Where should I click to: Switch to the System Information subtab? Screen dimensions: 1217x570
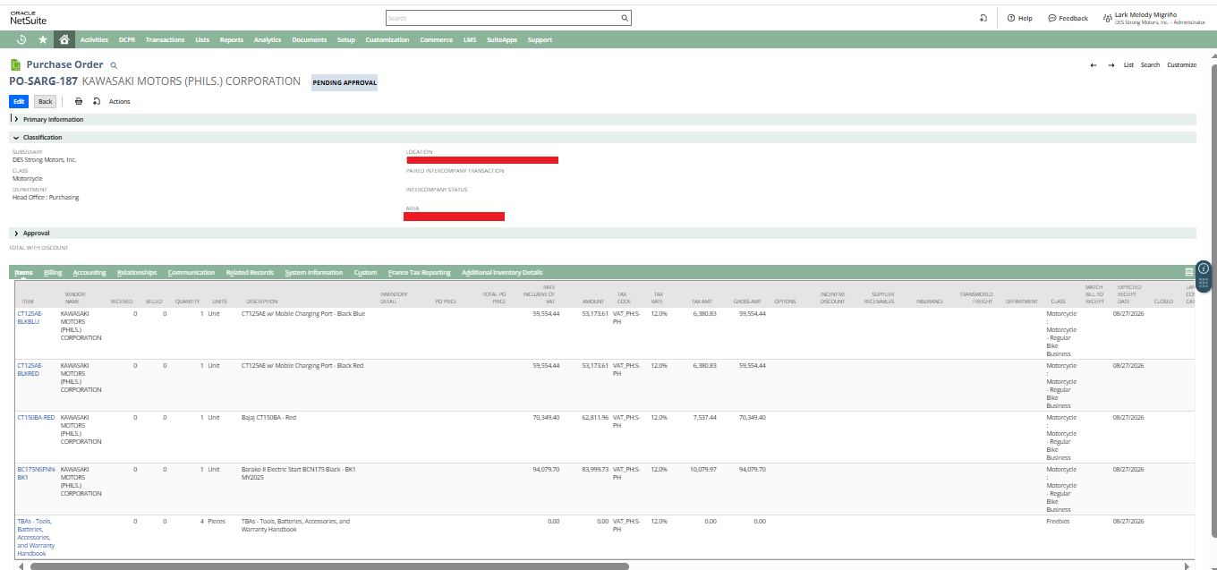point(314,272)
